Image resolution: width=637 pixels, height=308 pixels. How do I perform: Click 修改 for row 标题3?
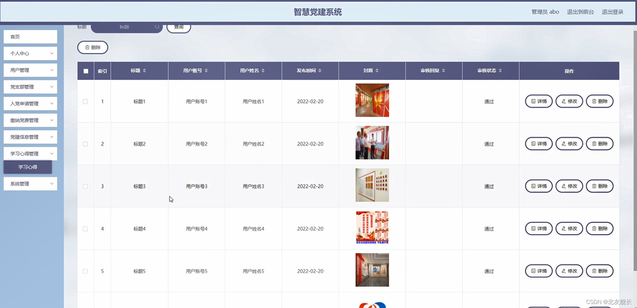point(569,186)
